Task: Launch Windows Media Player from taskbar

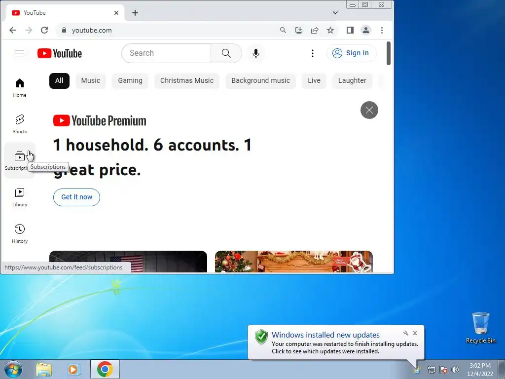Action: pos(74,369)
